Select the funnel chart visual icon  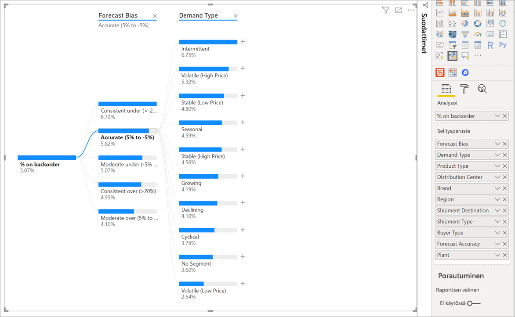pyautogui.click(x=465, y=34)
